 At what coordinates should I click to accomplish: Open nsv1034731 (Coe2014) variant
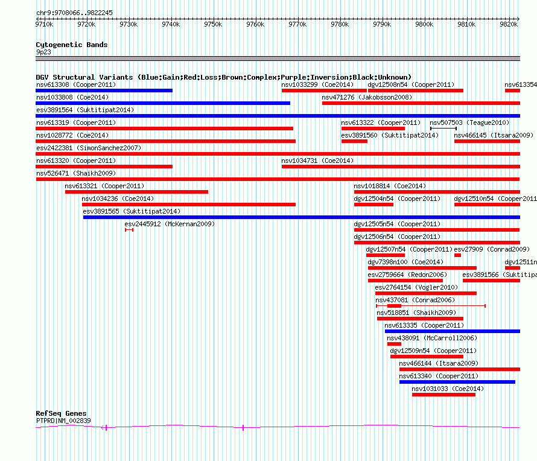point(317,161)
